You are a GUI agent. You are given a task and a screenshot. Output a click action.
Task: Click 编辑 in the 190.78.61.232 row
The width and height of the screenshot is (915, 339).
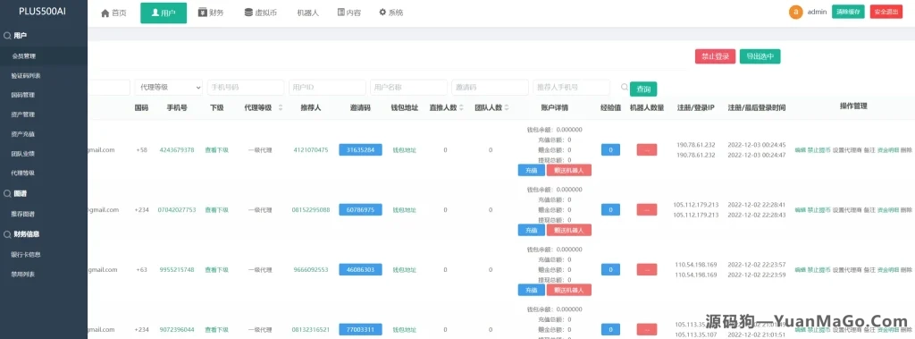(800, 150)
